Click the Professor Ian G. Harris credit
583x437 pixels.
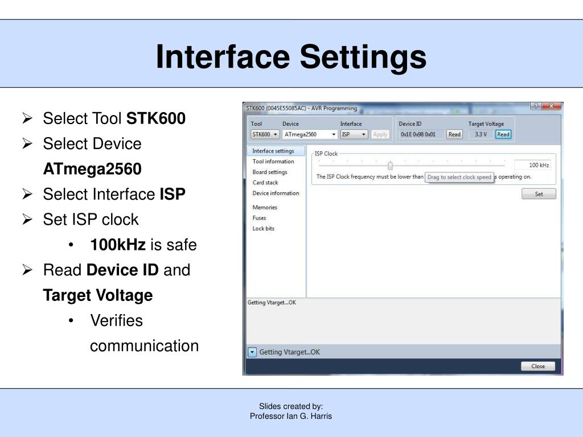click(291, 416)
